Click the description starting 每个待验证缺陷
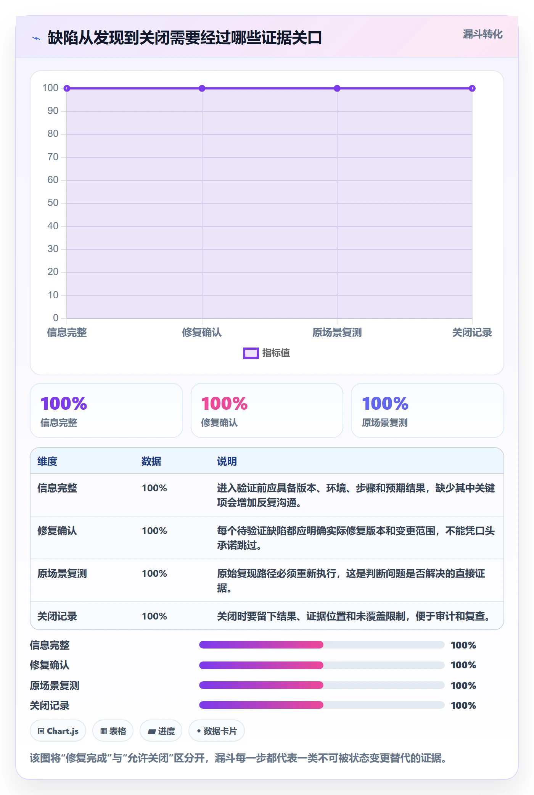The height and width of the screenshot is (795, 534). [356, 538]
